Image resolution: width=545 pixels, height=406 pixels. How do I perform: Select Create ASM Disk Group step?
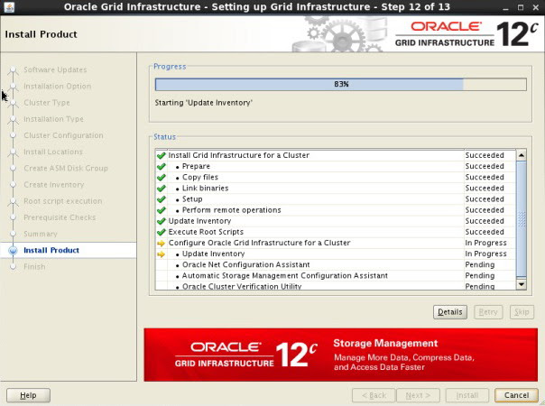[x=66, y=168]
